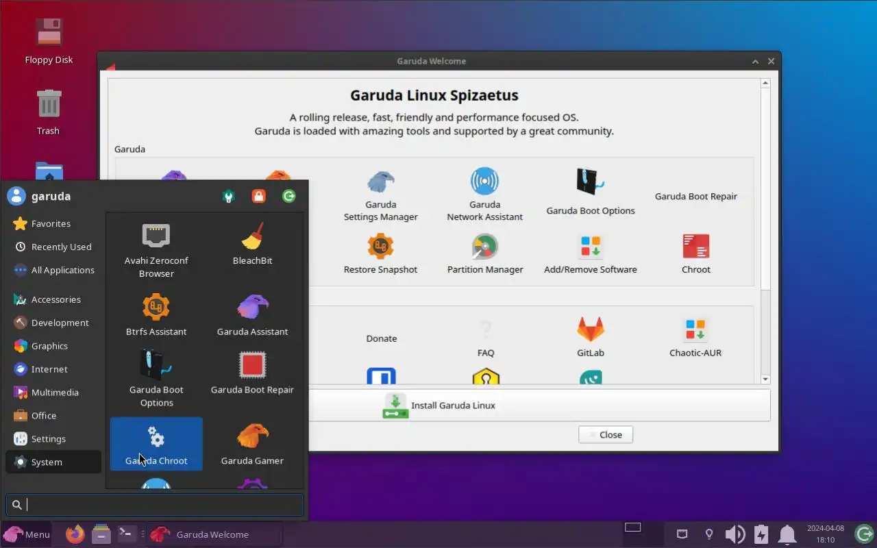Click the Welcome window scrollbar down arrow
The height and width of the screenshot is (548, 877).
(x=765, y=379)
